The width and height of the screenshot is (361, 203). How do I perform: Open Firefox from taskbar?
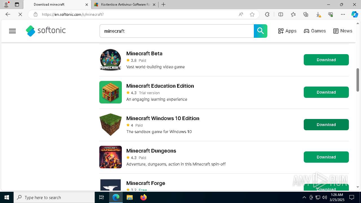click(143, 197)
